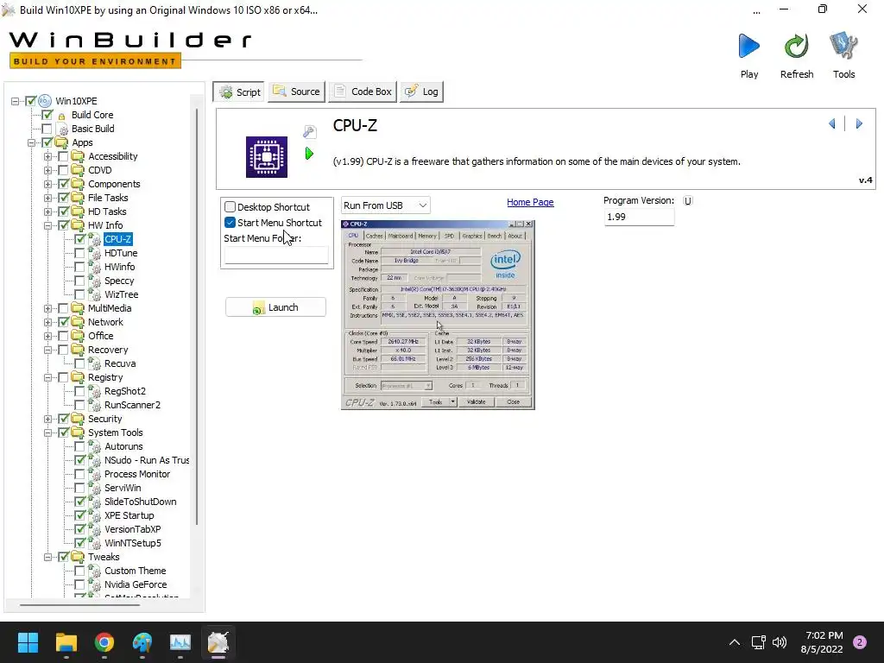Open the Home Page link

[x=530, y=202]
